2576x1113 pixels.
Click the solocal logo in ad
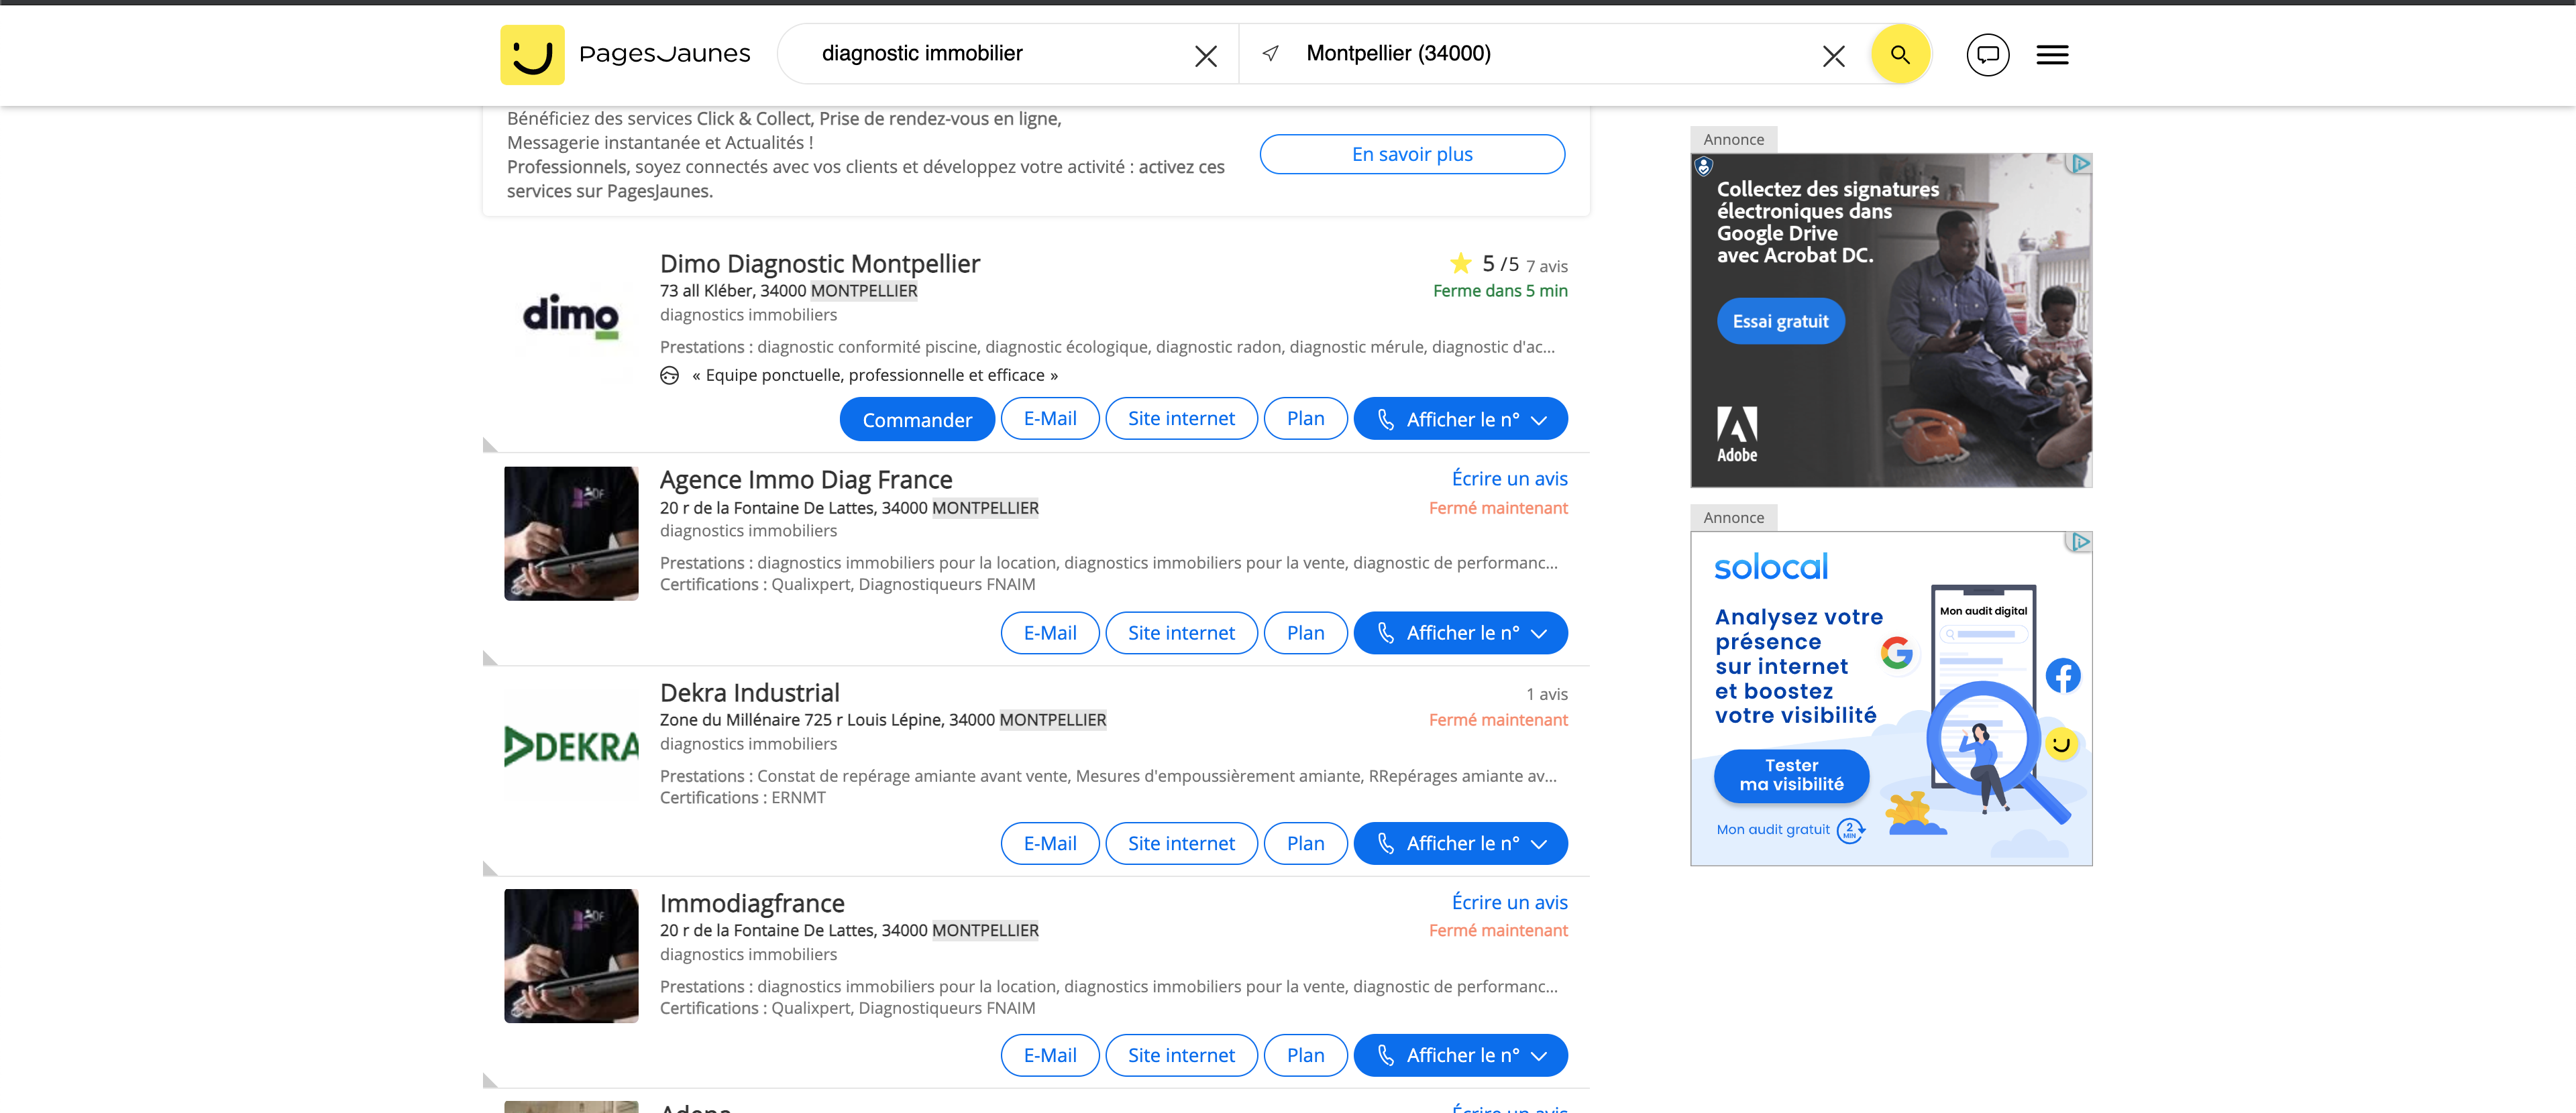click(1771, 567)
